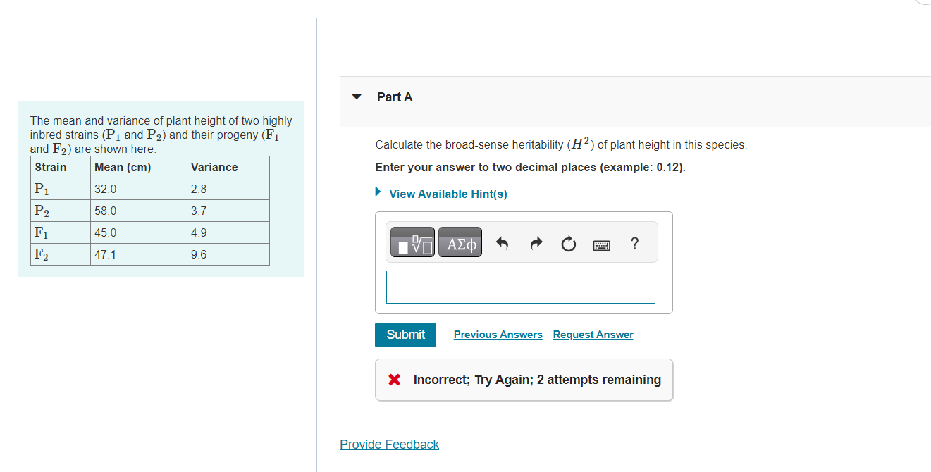Open Previous Answers
The height and width of the screenshot is (472, 931).
[498, 334]
